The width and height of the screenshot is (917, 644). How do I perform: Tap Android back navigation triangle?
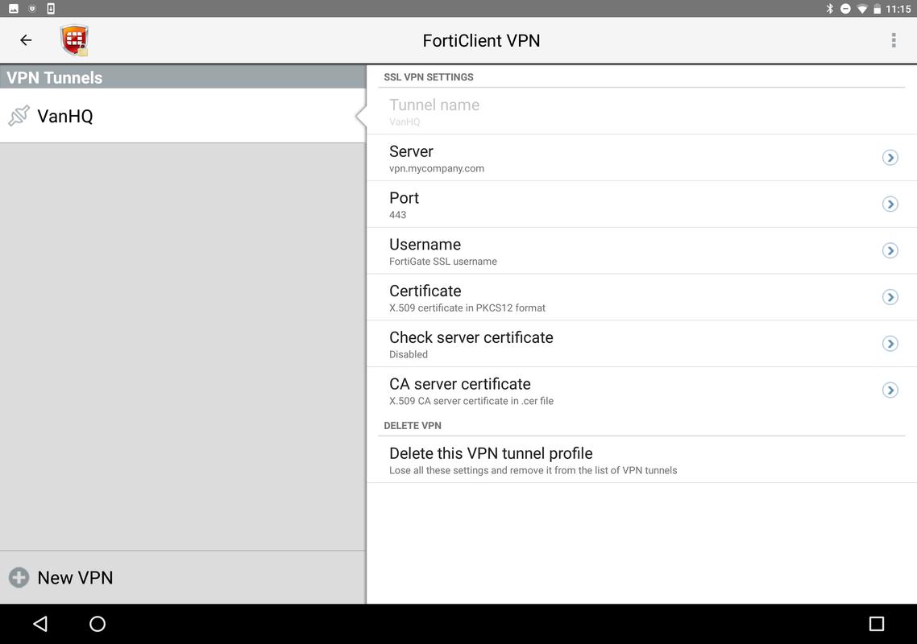click(39, 624)
